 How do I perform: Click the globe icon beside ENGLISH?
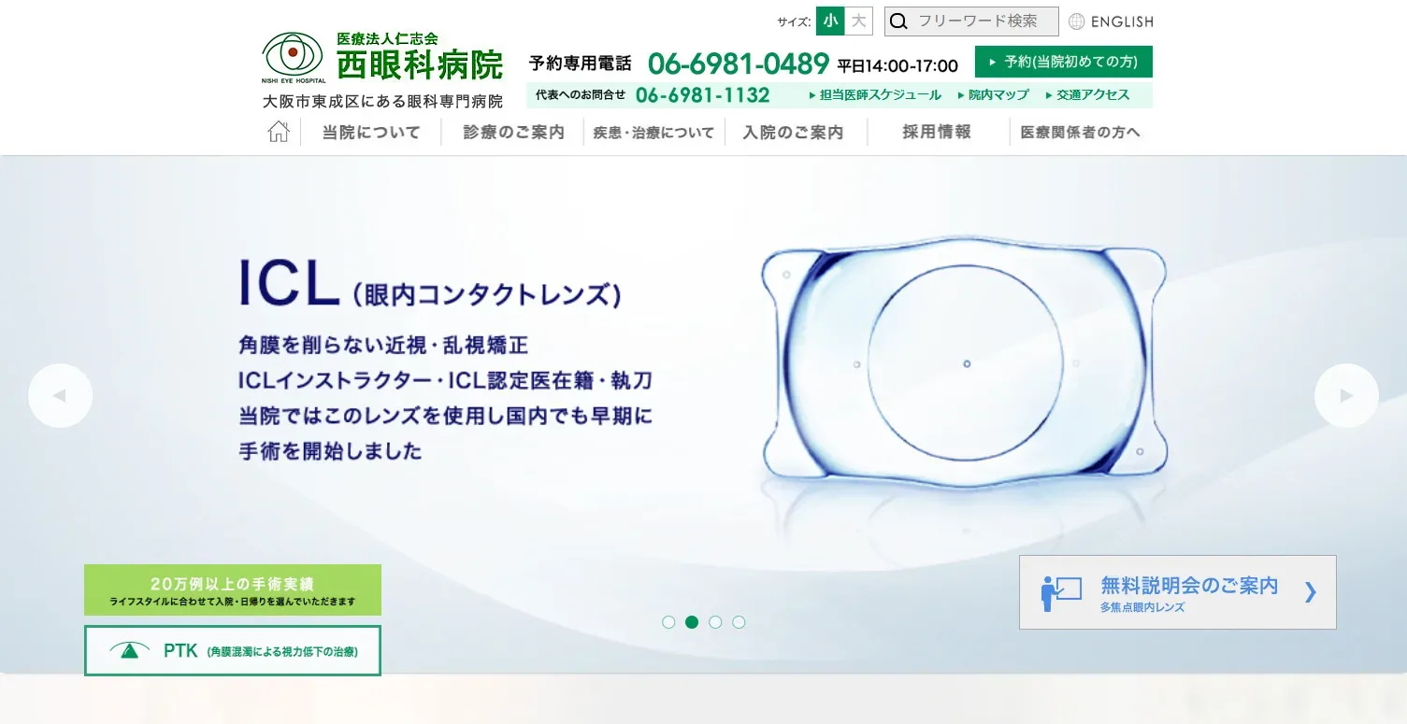1077,21
